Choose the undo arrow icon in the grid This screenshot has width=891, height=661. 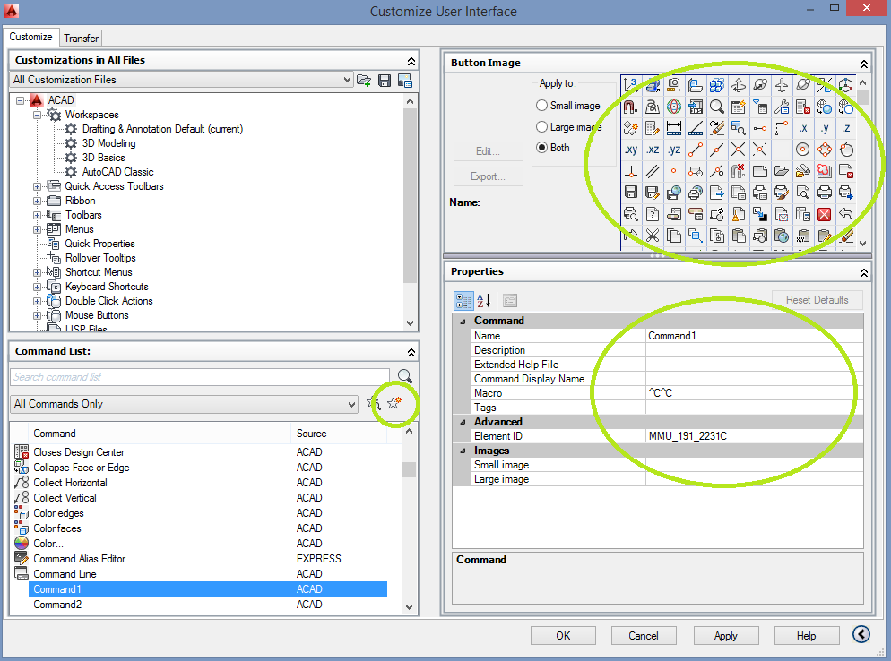tap(846, 214)
